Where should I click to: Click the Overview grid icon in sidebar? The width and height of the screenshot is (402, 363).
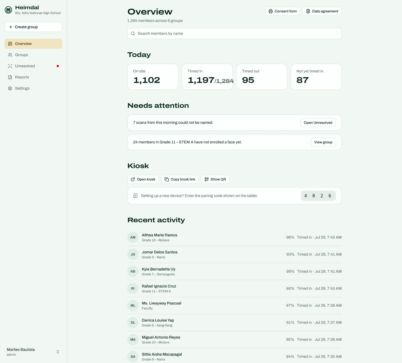tap(10, 44)
